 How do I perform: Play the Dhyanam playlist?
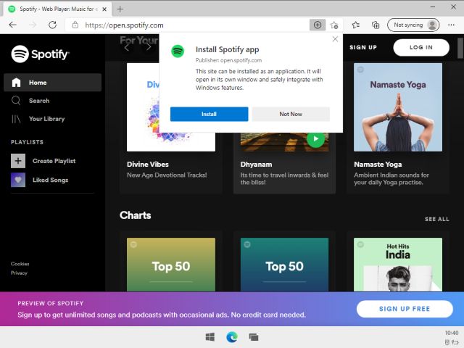point(316,138)
